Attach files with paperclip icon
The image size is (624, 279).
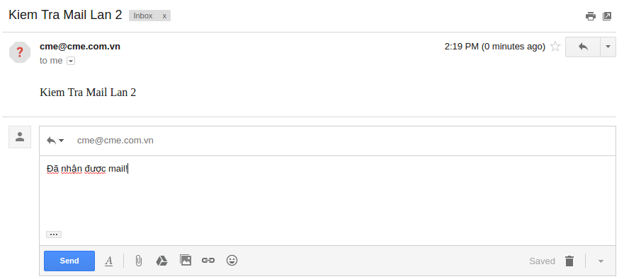point(138,261)
